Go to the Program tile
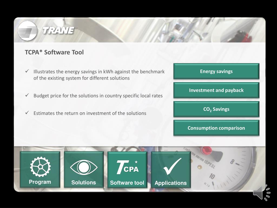The width and height of the screenshot is (277, 208). (40, 170)
